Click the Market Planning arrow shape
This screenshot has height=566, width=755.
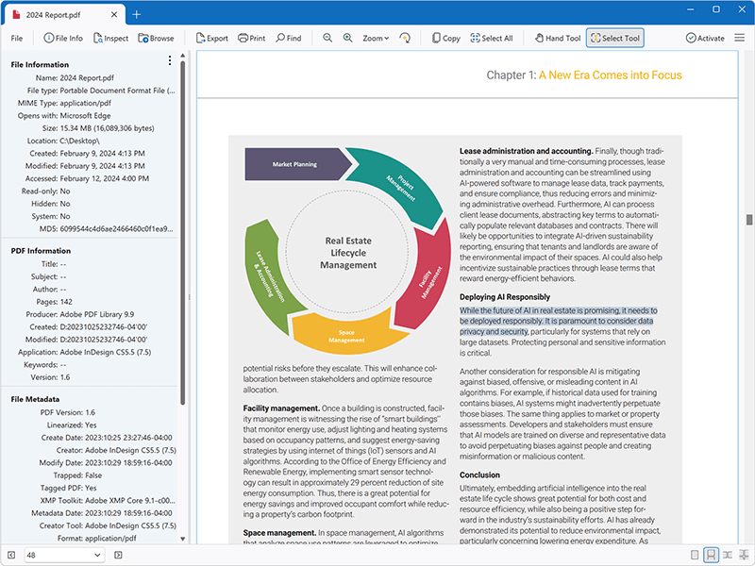[x=297, y=164]
